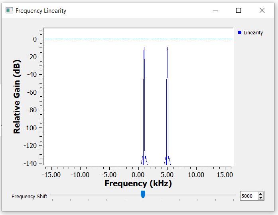
Task: Maximize the Frequency Linearity window
Action: [x=239, y=10]
